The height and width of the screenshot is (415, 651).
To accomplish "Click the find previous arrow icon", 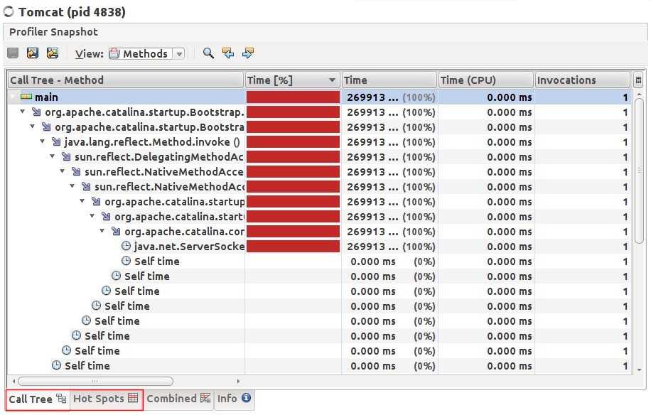I will (228, 53).
